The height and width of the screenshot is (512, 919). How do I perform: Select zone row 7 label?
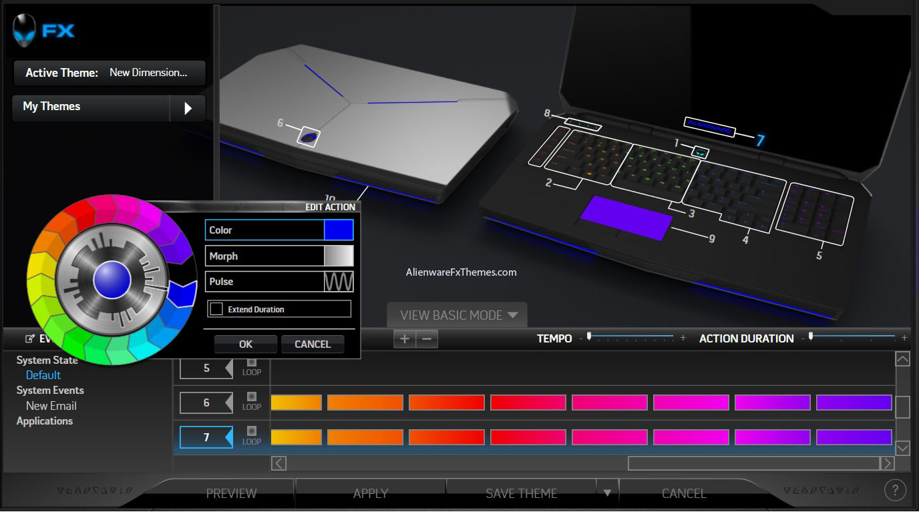[206, 437]
